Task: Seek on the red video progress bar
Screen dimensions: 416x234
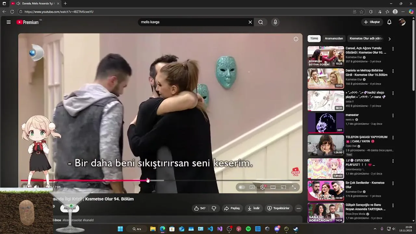Action: coord(160,180)
